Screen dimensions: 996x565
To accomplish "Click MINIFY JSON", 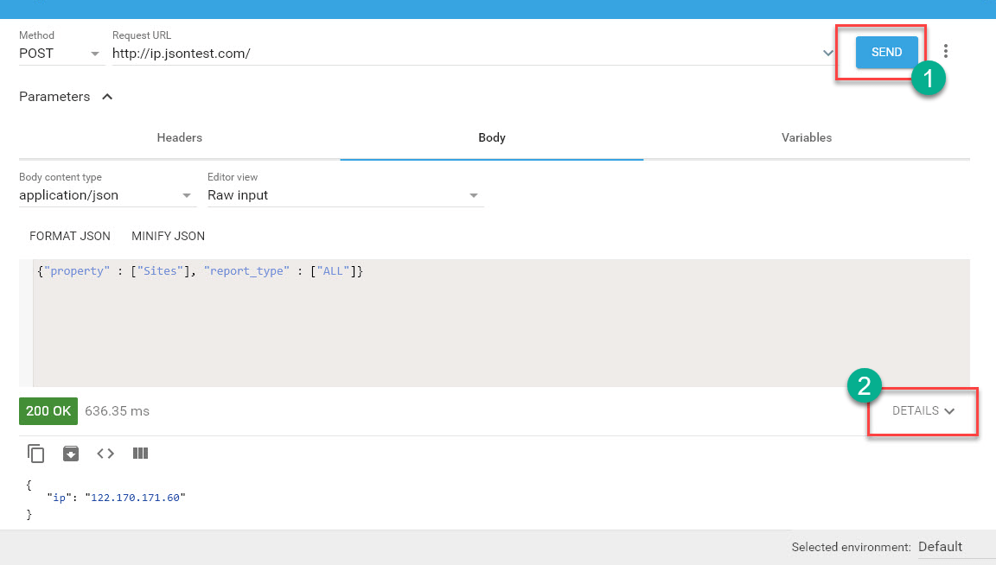I will tap(168, 236).
